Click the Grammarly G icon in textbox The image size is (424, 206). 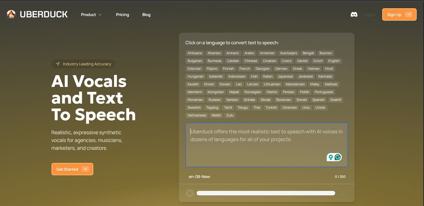(338, 157)
